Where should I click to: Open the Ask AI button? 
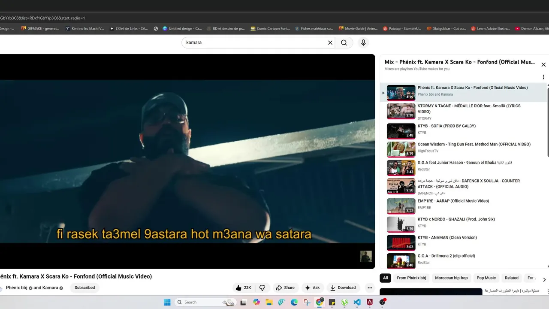pos(312,288)
